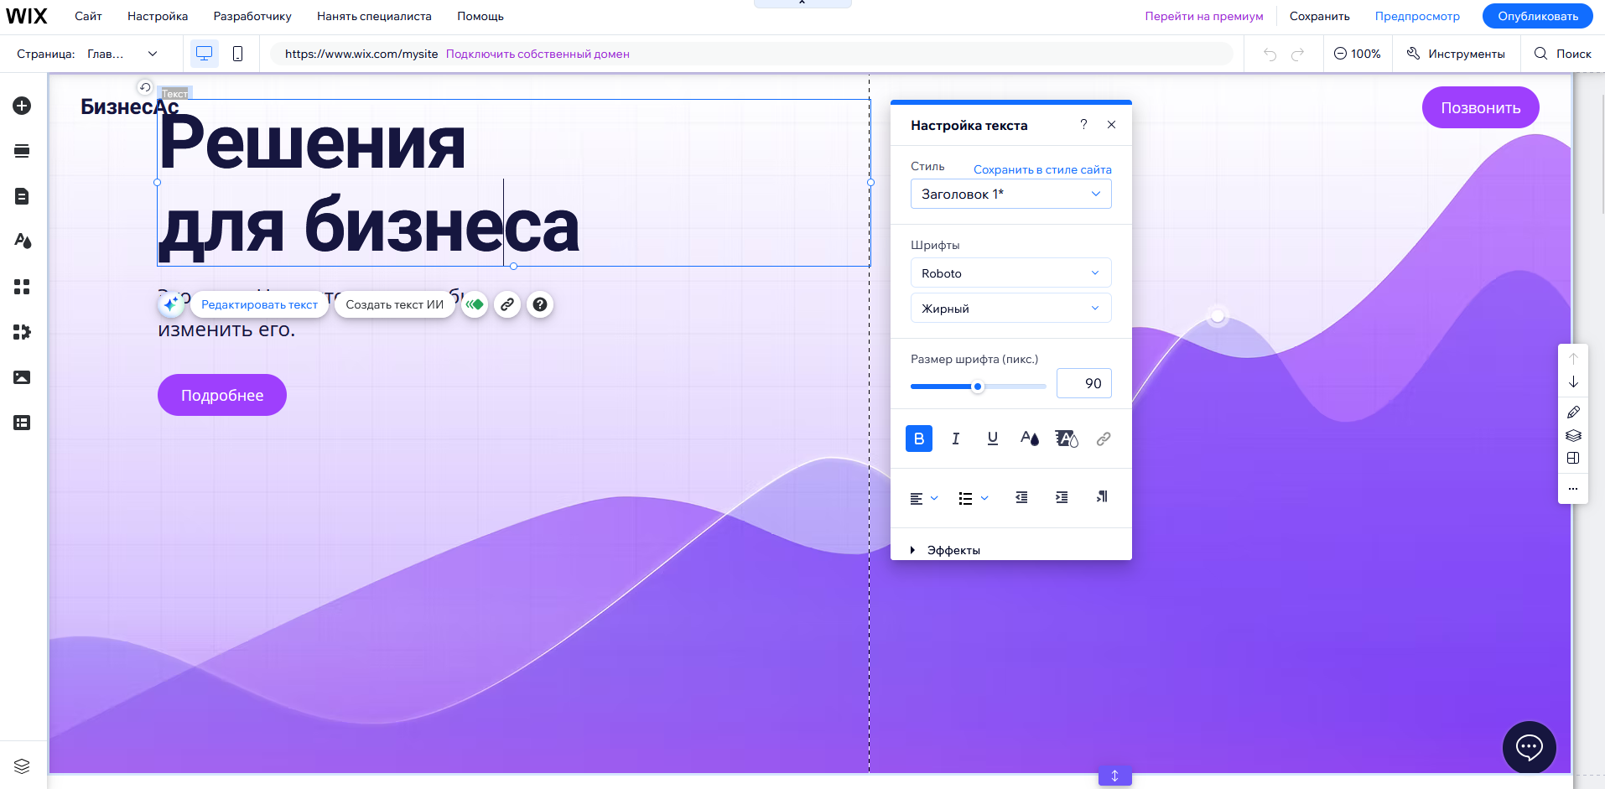Open text highlight color tool

[1066, 439]
